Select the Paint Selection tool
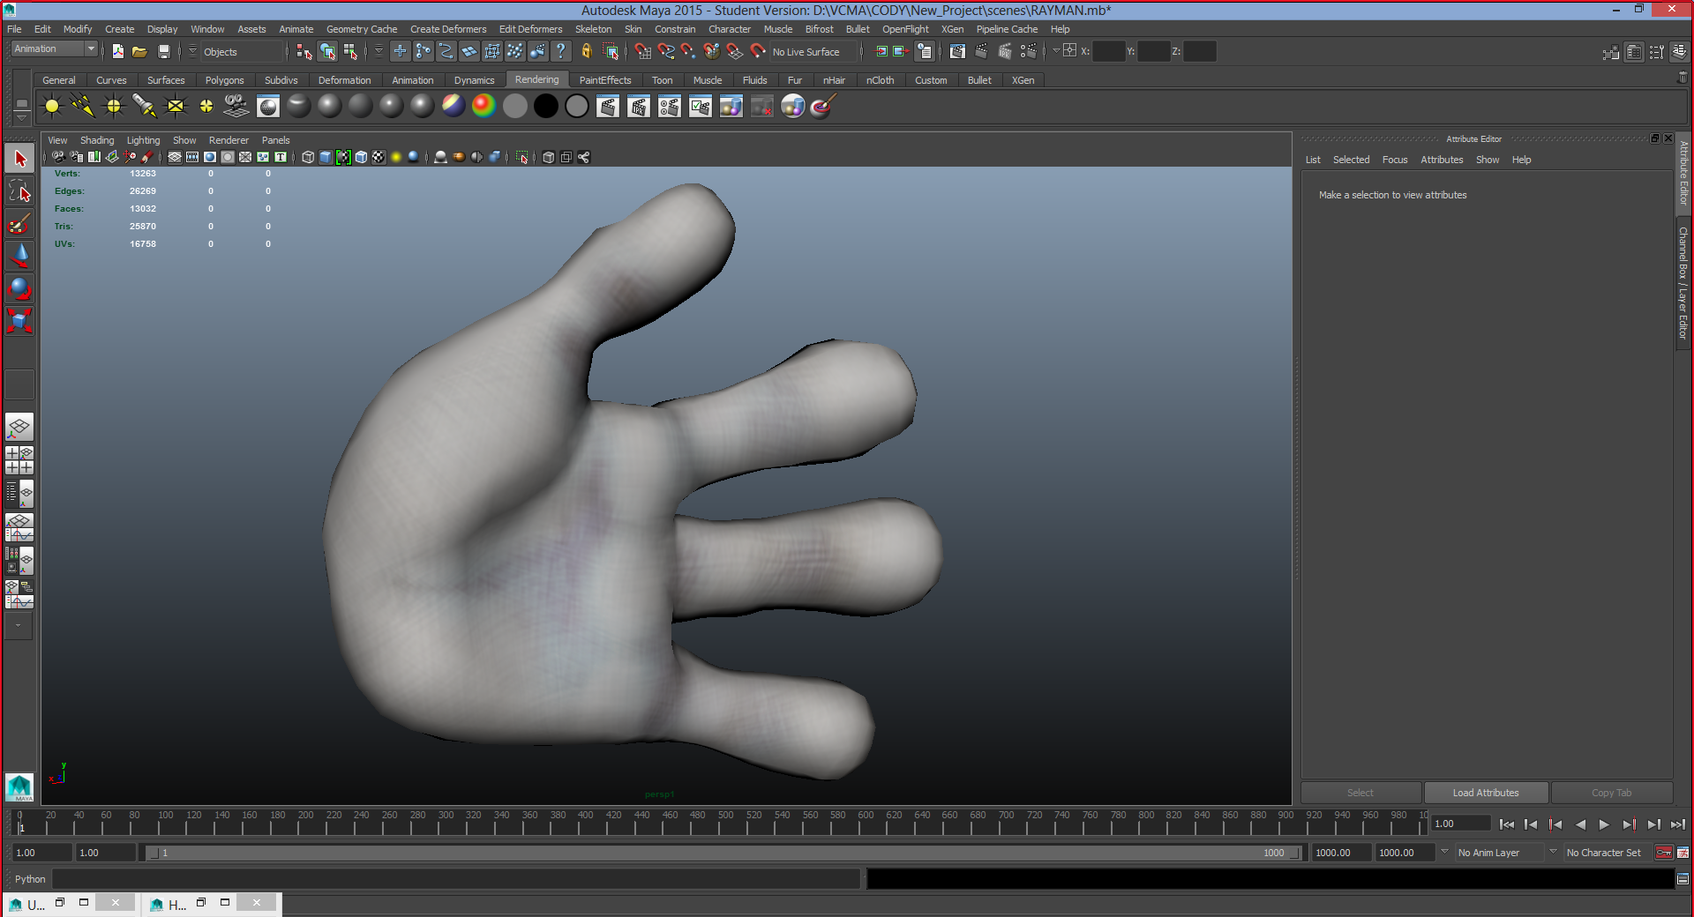Image resolution: width=1694 pixels, height=917 pixels. [x=19, y=224]
